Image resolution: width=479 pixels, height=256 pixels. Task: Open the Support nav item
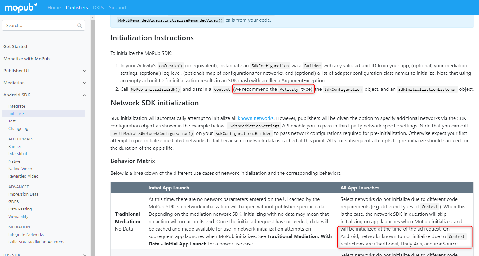(x=118, y=8)
